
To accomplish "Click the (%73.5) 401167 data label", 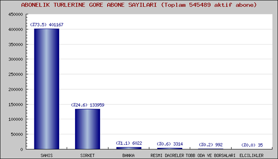I will 47,25.
